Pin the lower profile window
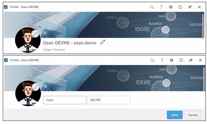207x124 pixels. pos(190,60)
